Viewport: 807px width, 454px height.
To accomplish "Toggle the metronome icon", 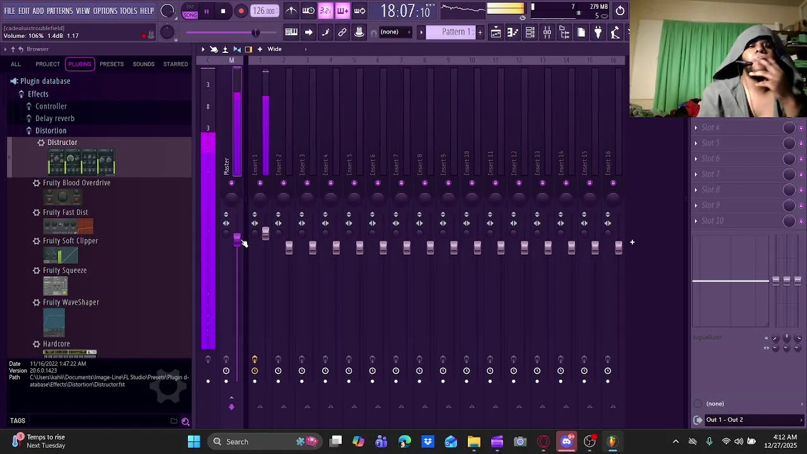I will click(291, 11).
